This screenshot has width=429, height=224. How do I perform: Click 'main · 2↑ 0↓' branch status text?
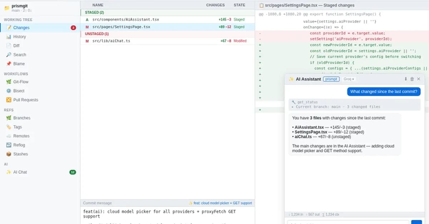click(22, 11)
